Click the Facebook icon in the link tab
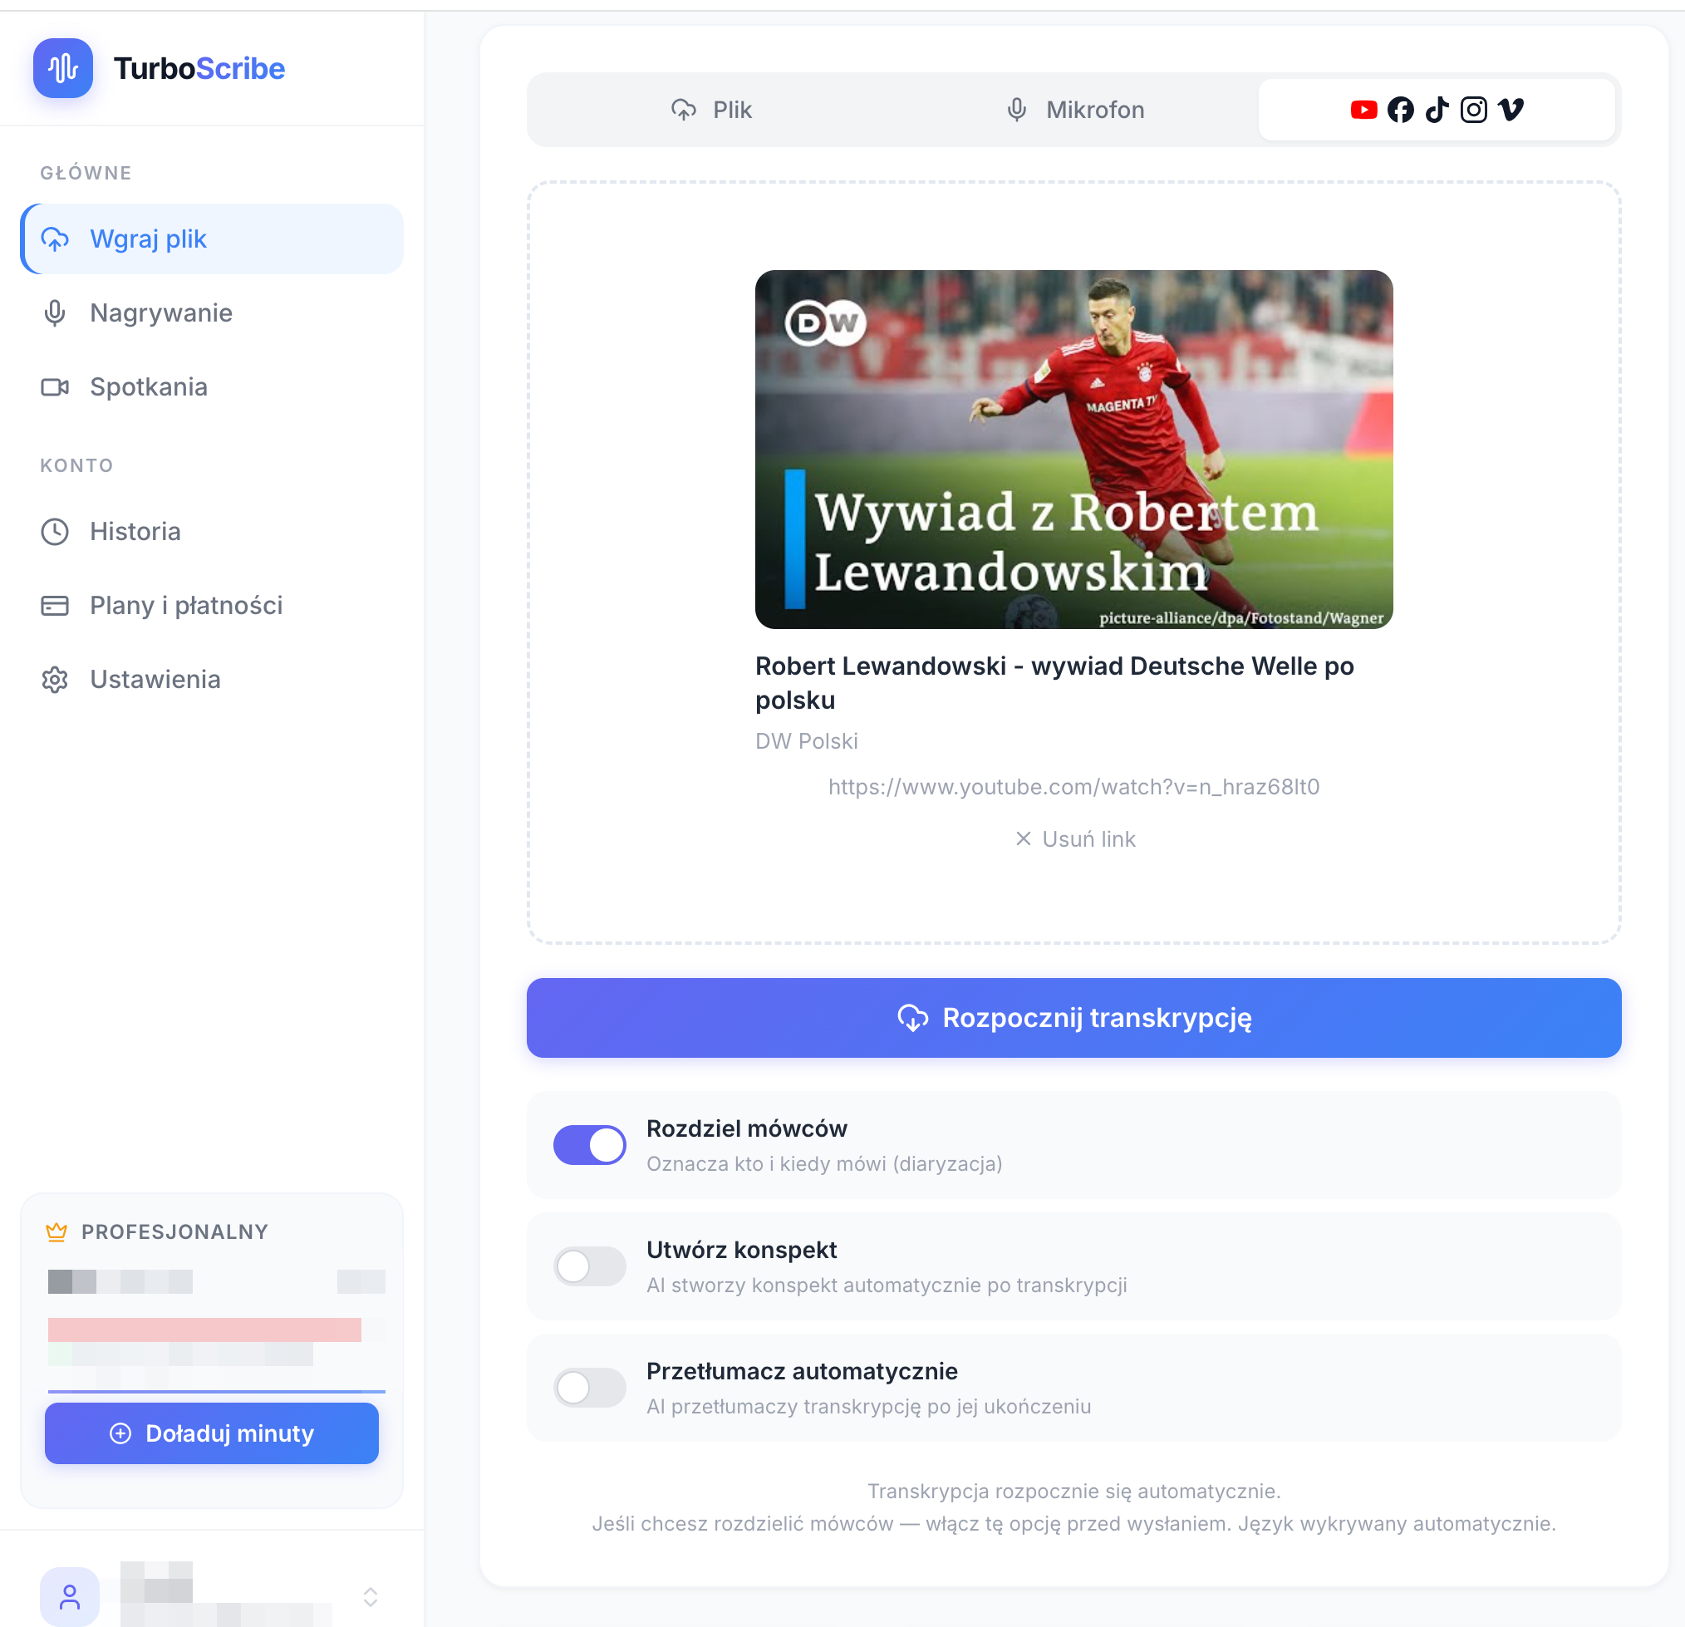The image size is (1685, 1627). click(1401, 109)
